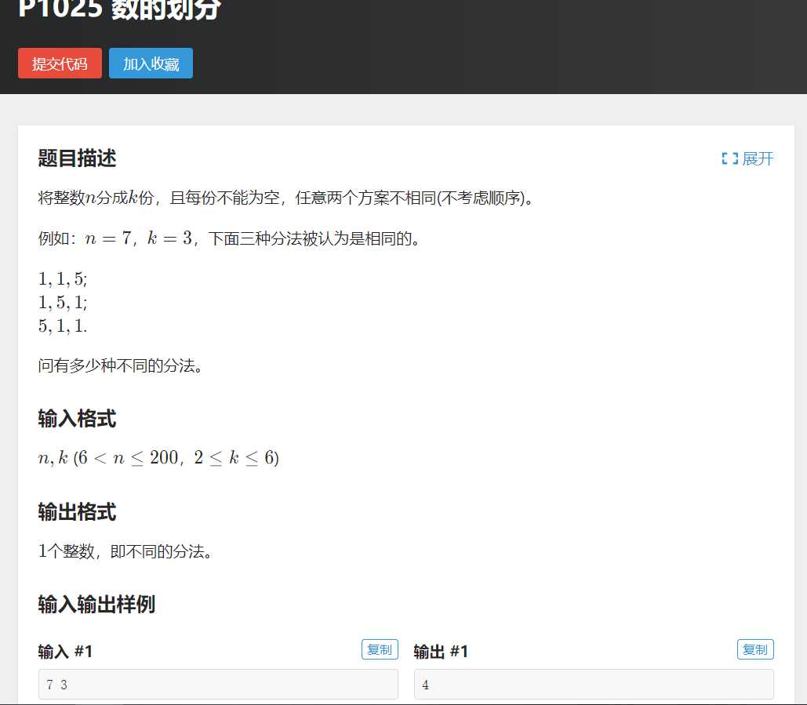Click the 输入输出样例 heading
The image size is (807, 705).
(x=96, y=604)
